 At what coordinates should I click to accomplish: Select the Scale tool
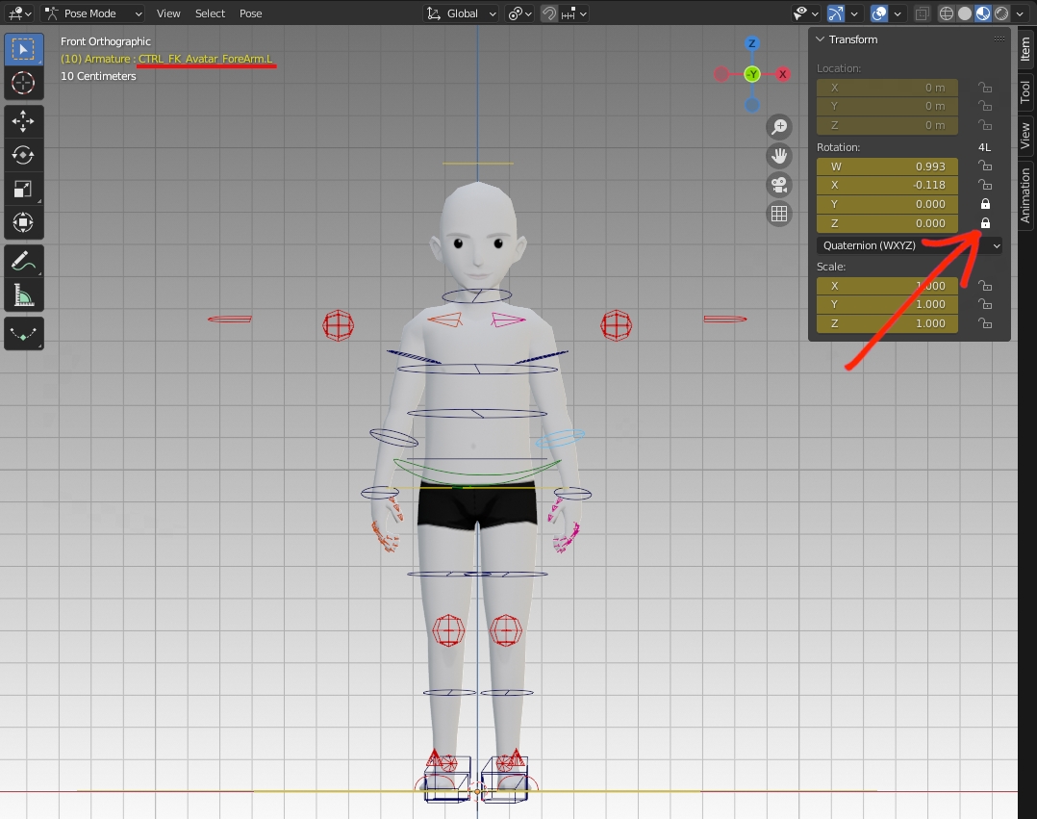pos(23,190)
